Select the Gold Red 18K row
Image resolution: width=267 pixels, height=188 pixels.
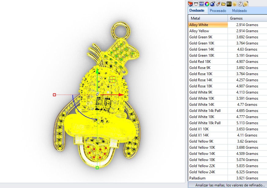(228, 62)
